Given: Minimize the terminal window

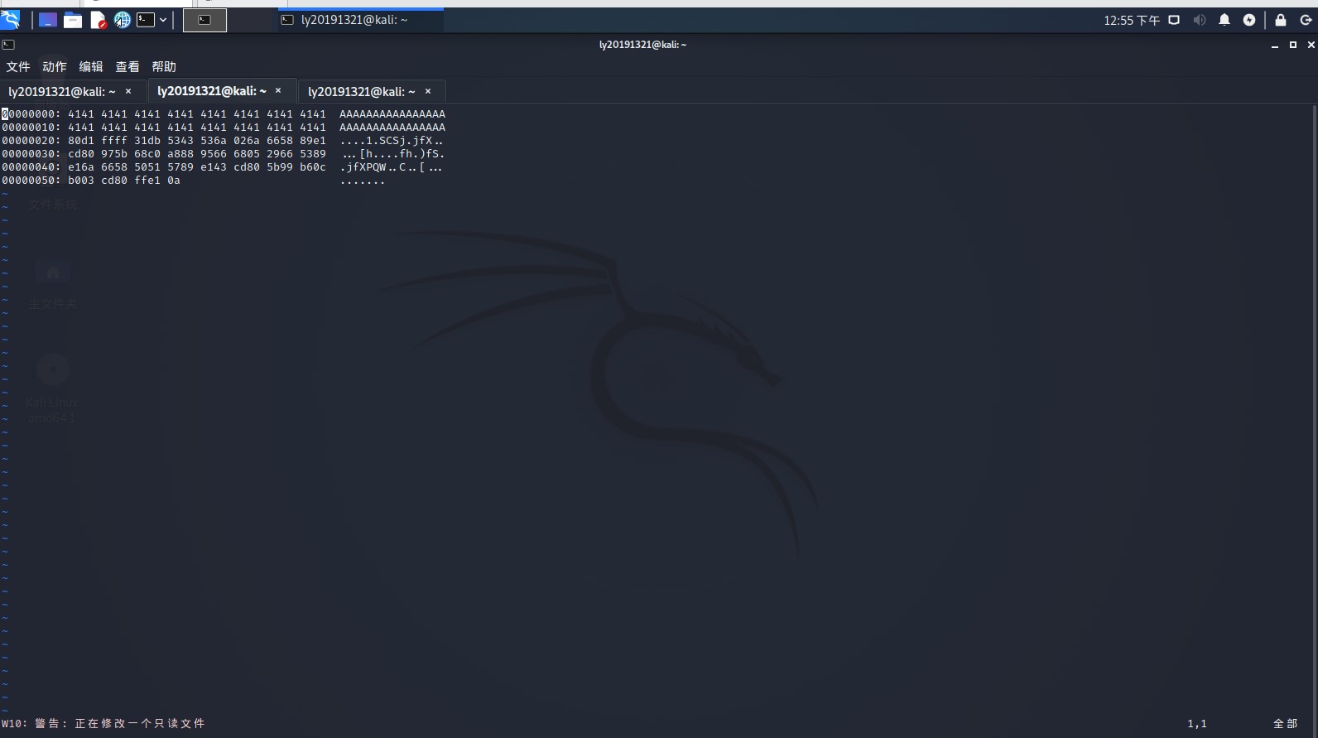Looking at the screenshot, I should tap(1275, 45).
